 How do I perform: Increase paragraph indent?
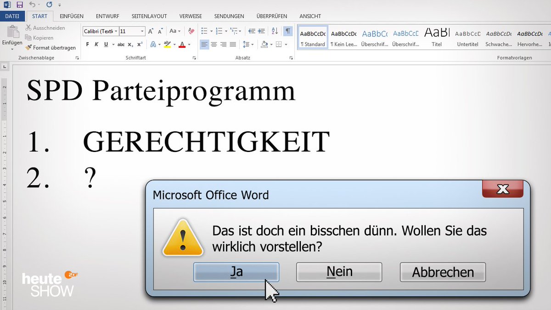pos(261,31)
